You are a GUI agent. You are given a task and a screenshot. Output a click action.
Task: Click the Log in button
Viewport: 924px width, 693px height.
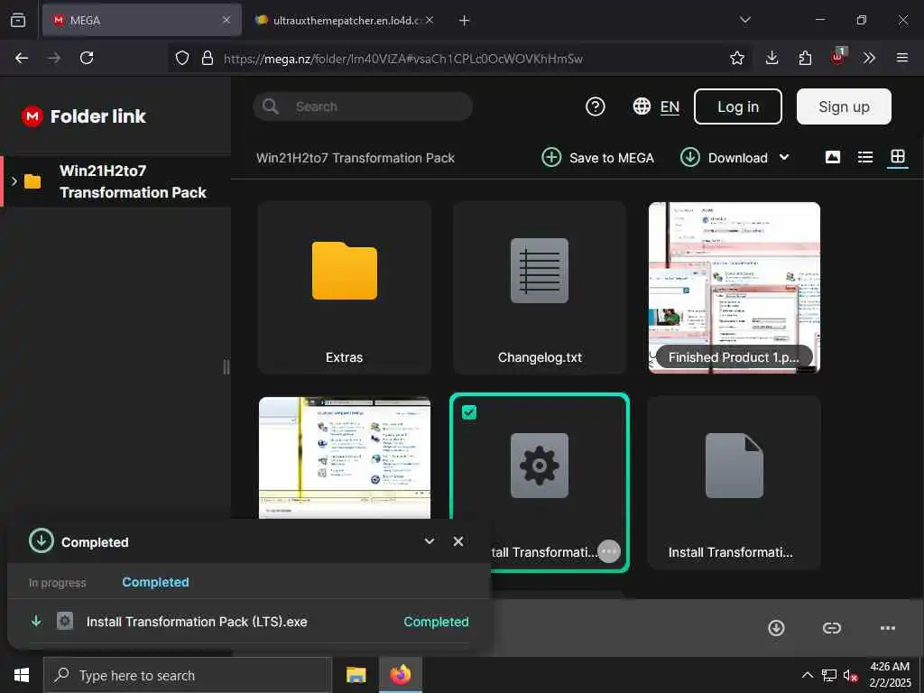(738, 106)
